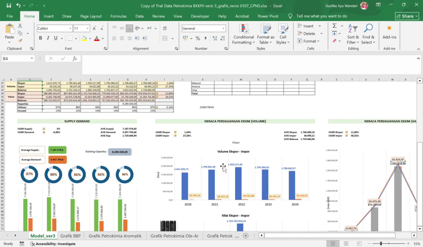Apply center horizontal alignment

pyautogui.click(x=122, y=38)
